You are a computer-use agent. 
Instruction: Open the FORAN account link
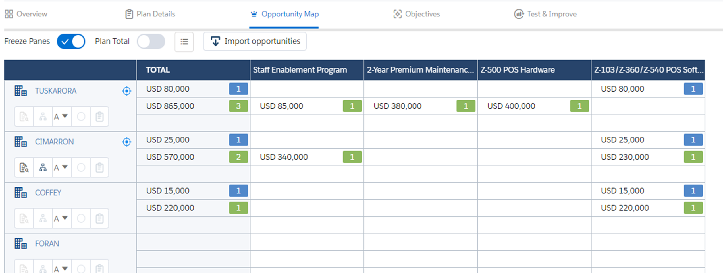point(47,244)
